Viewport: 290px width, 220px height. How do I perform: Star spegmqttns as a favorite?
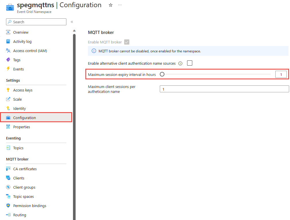pyautogui.click(x=110, y=5)
